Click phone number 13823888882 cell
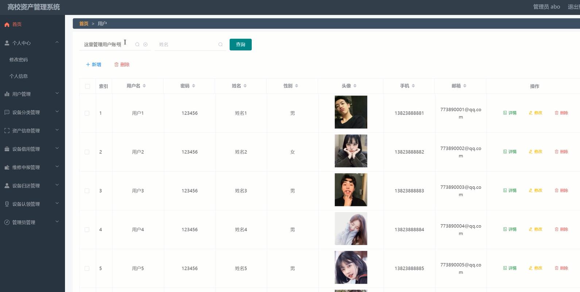Viewport: 580px width, 292px height. point(409,152)
